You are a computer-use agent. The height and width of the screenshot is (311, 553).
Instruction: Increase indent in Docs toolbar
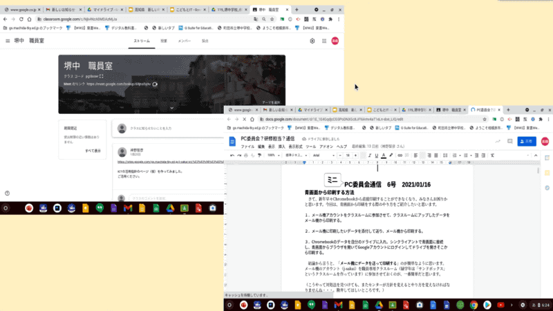point(483,155)
